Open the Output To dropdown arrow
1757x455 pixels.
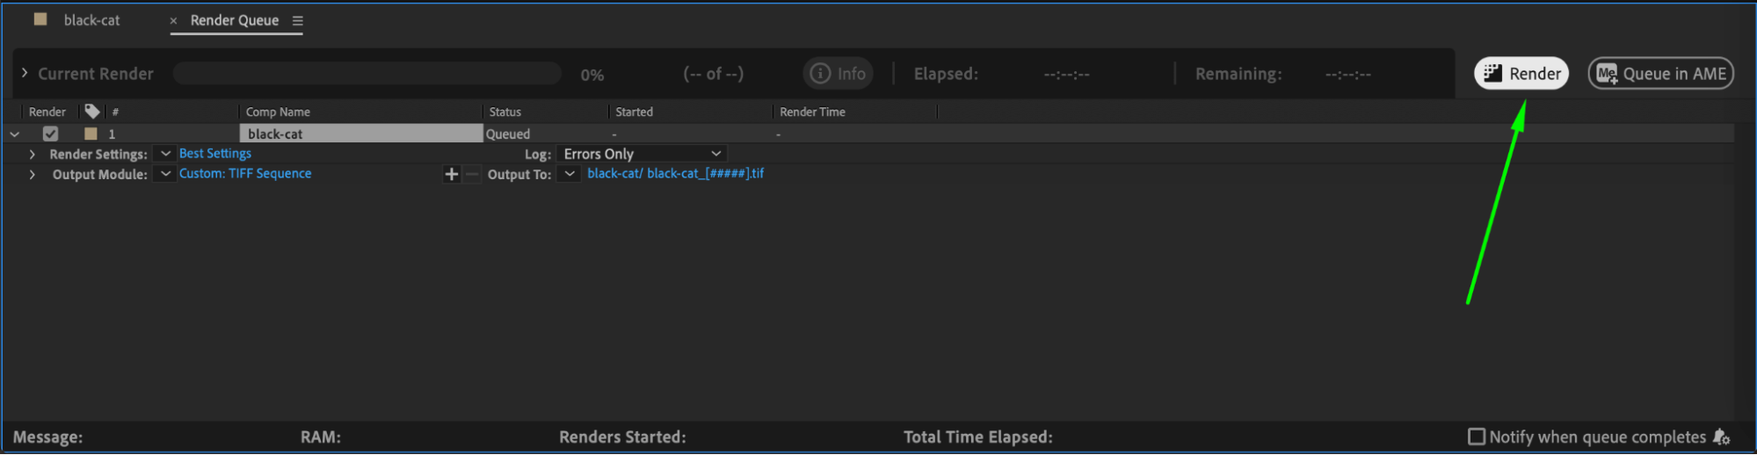tap(570, 174)
